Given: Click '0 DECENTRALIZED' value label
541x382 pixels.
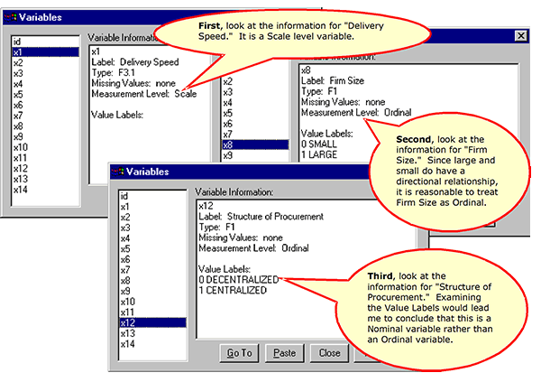Looking at the screenshot, I should (238, 279).
